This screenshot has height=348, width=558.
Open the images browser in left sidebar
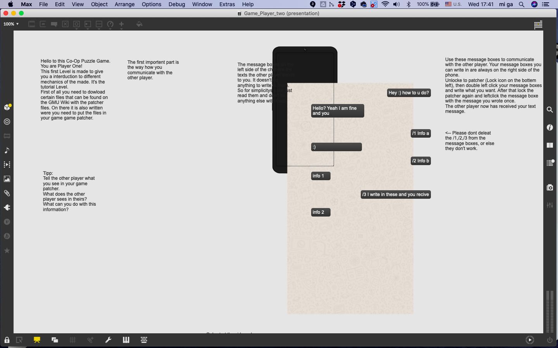coord(7,179)
